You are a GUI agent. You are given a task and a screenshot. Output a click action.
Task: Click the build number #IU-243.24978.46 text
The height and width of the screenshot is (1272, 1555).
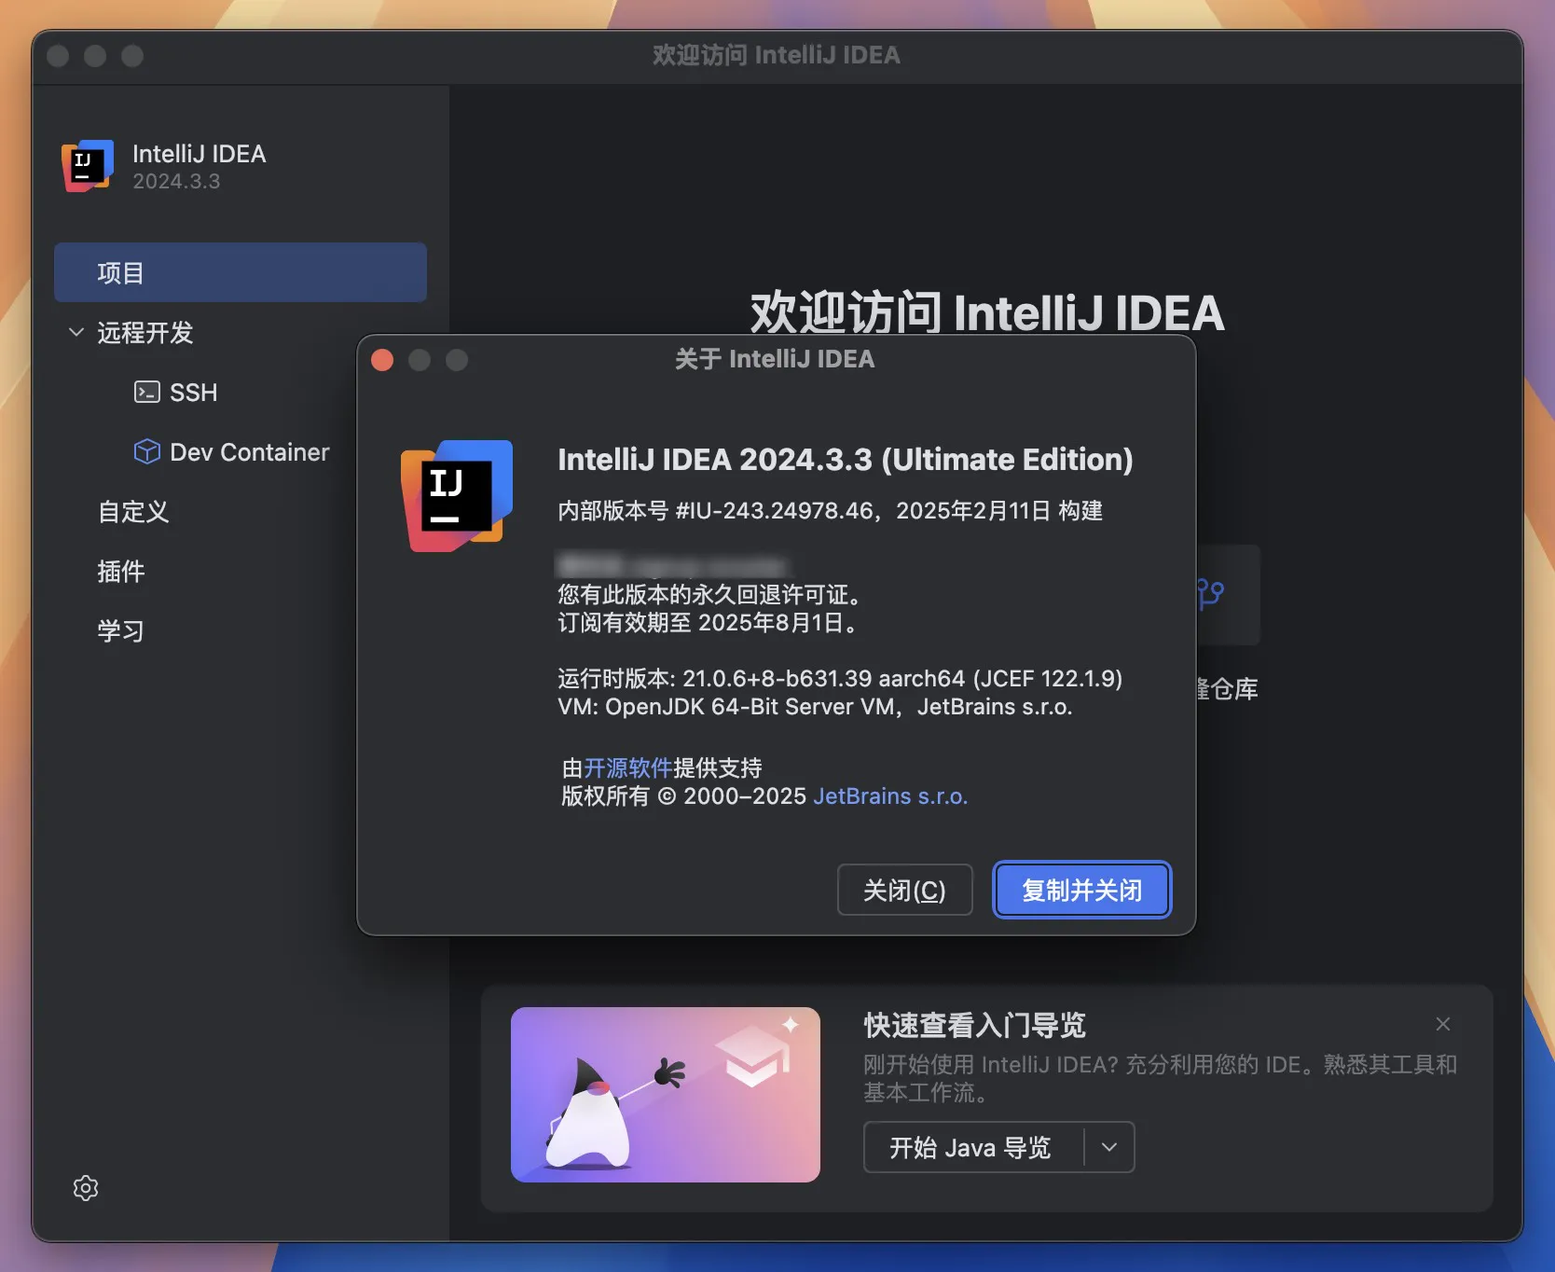[775, 510]
